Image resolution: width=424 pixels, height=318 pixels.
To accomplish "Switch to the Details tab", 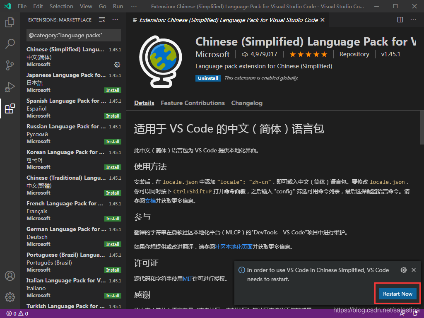I will [x=144, y=103].
